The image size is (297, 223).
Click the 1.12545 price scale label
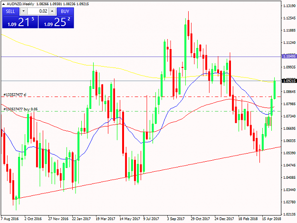click(289, 18)
